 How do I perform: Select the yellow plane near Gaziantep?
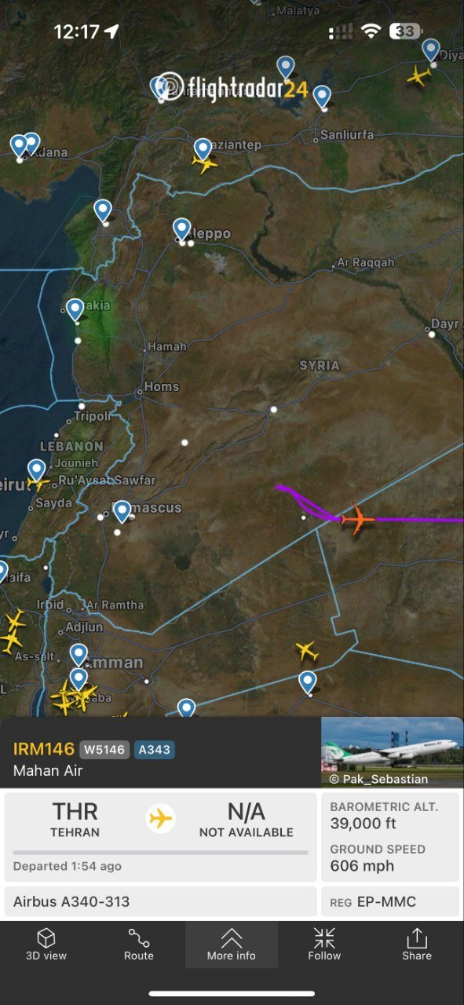pyautogui.click(x=205, y=163)
